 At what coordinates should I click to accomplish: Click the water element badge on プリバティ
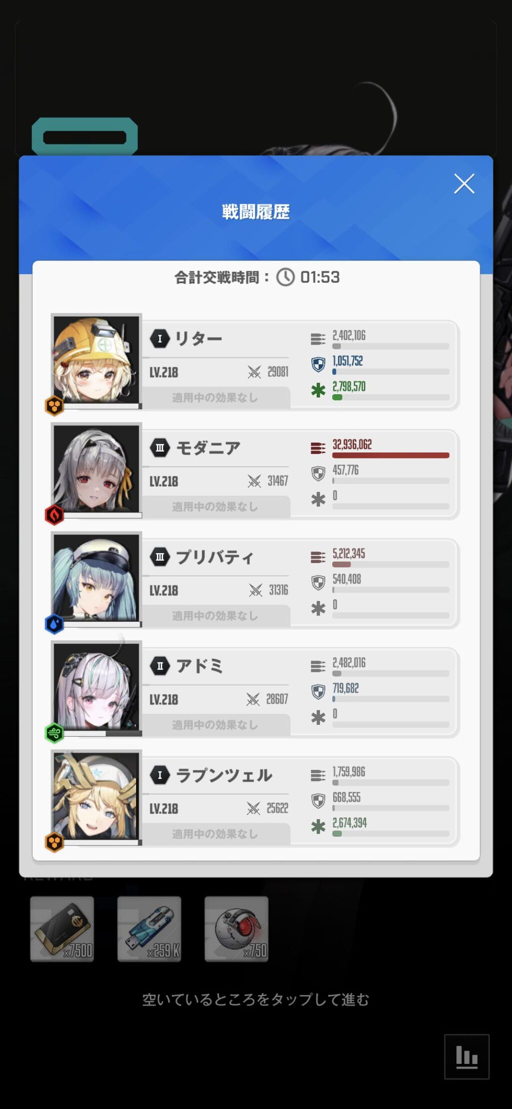point(54,624)
